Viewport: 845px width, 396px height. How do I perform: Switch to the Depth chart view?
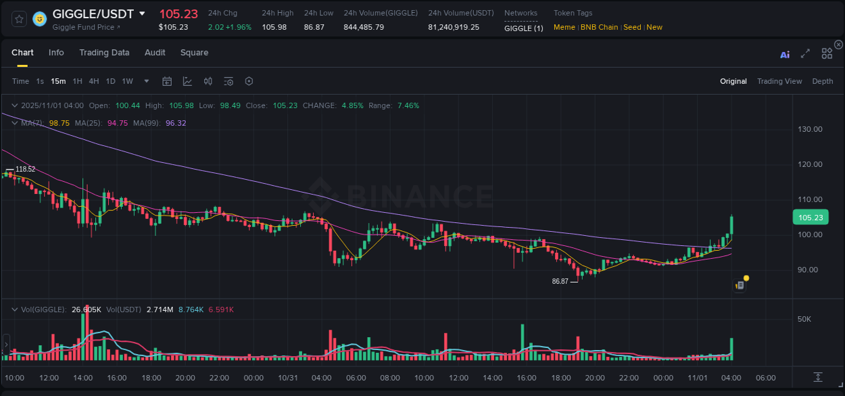pos(823,81)
